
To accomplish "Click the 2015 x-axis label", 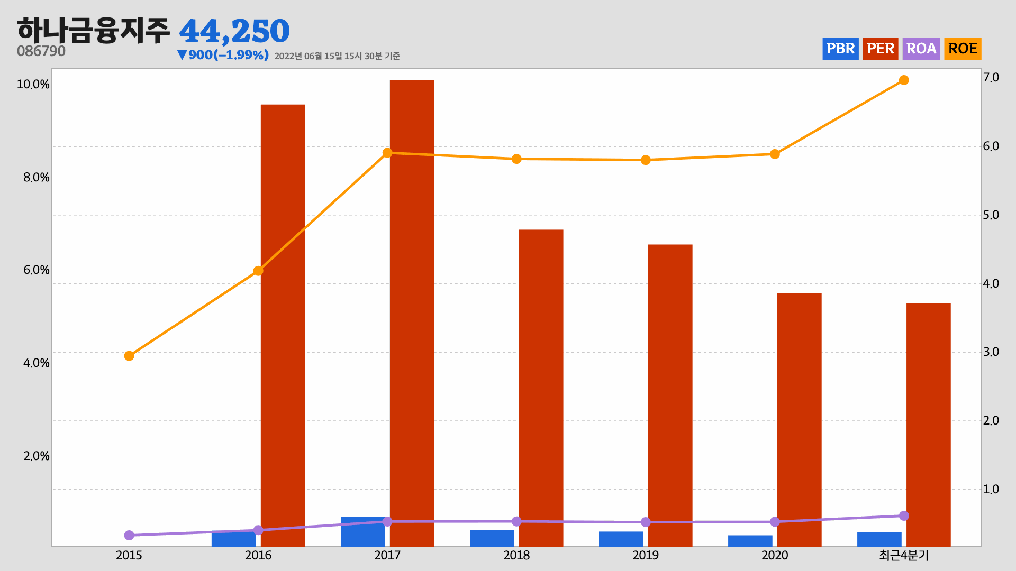I will [129, 555].
